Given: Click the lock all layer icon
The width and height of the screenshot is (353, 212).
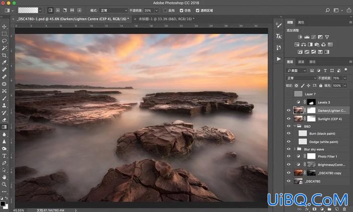Looking at the screenshot, I should (321, 86).
